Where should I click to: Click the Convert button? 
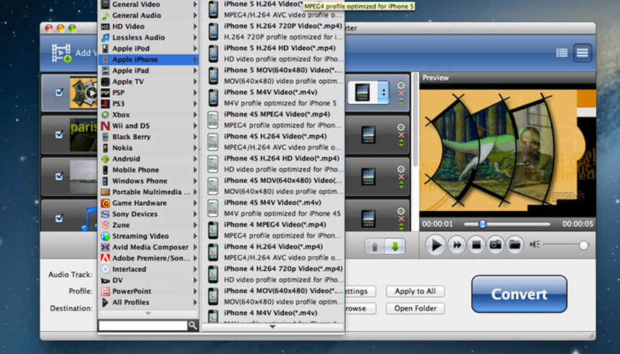click(519, 294)
